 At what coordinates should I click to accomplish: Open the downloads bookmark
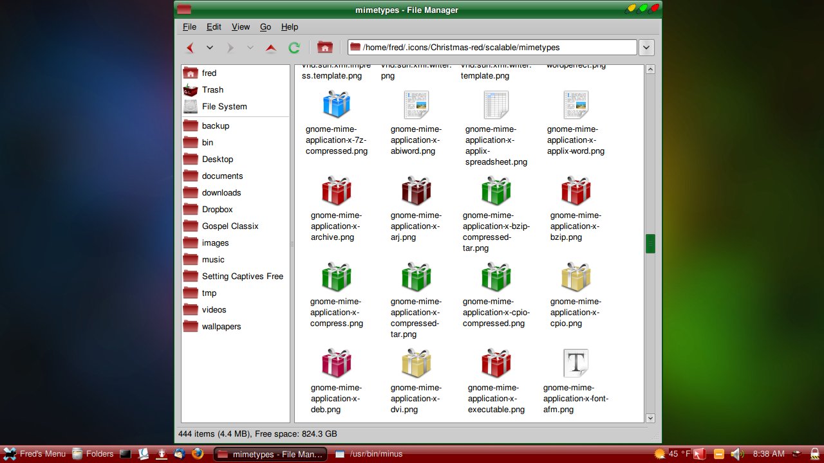pyautogui.click(x=236, y=193)
